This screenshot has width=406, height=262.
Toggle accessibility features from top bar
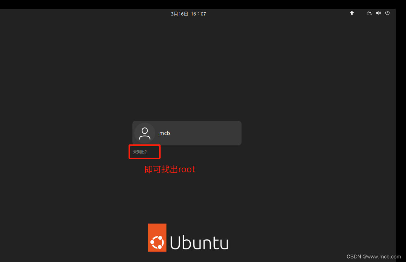352,13
